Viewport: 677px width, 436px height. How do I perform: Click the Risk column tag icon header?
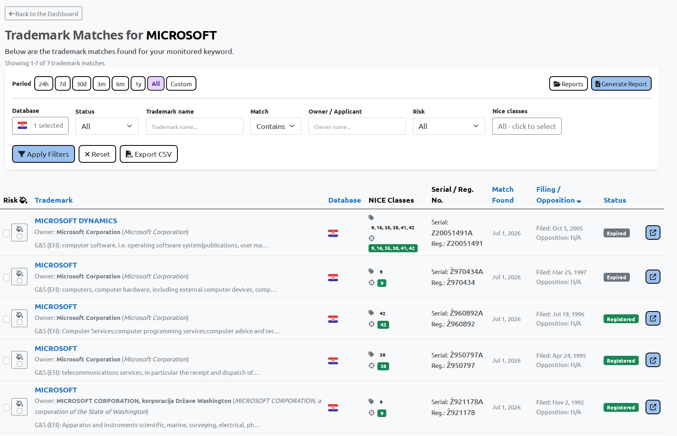pos(23,200)
